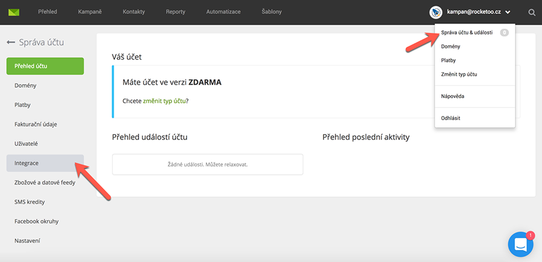Open Reporty in top navigation

coord(175,12)
